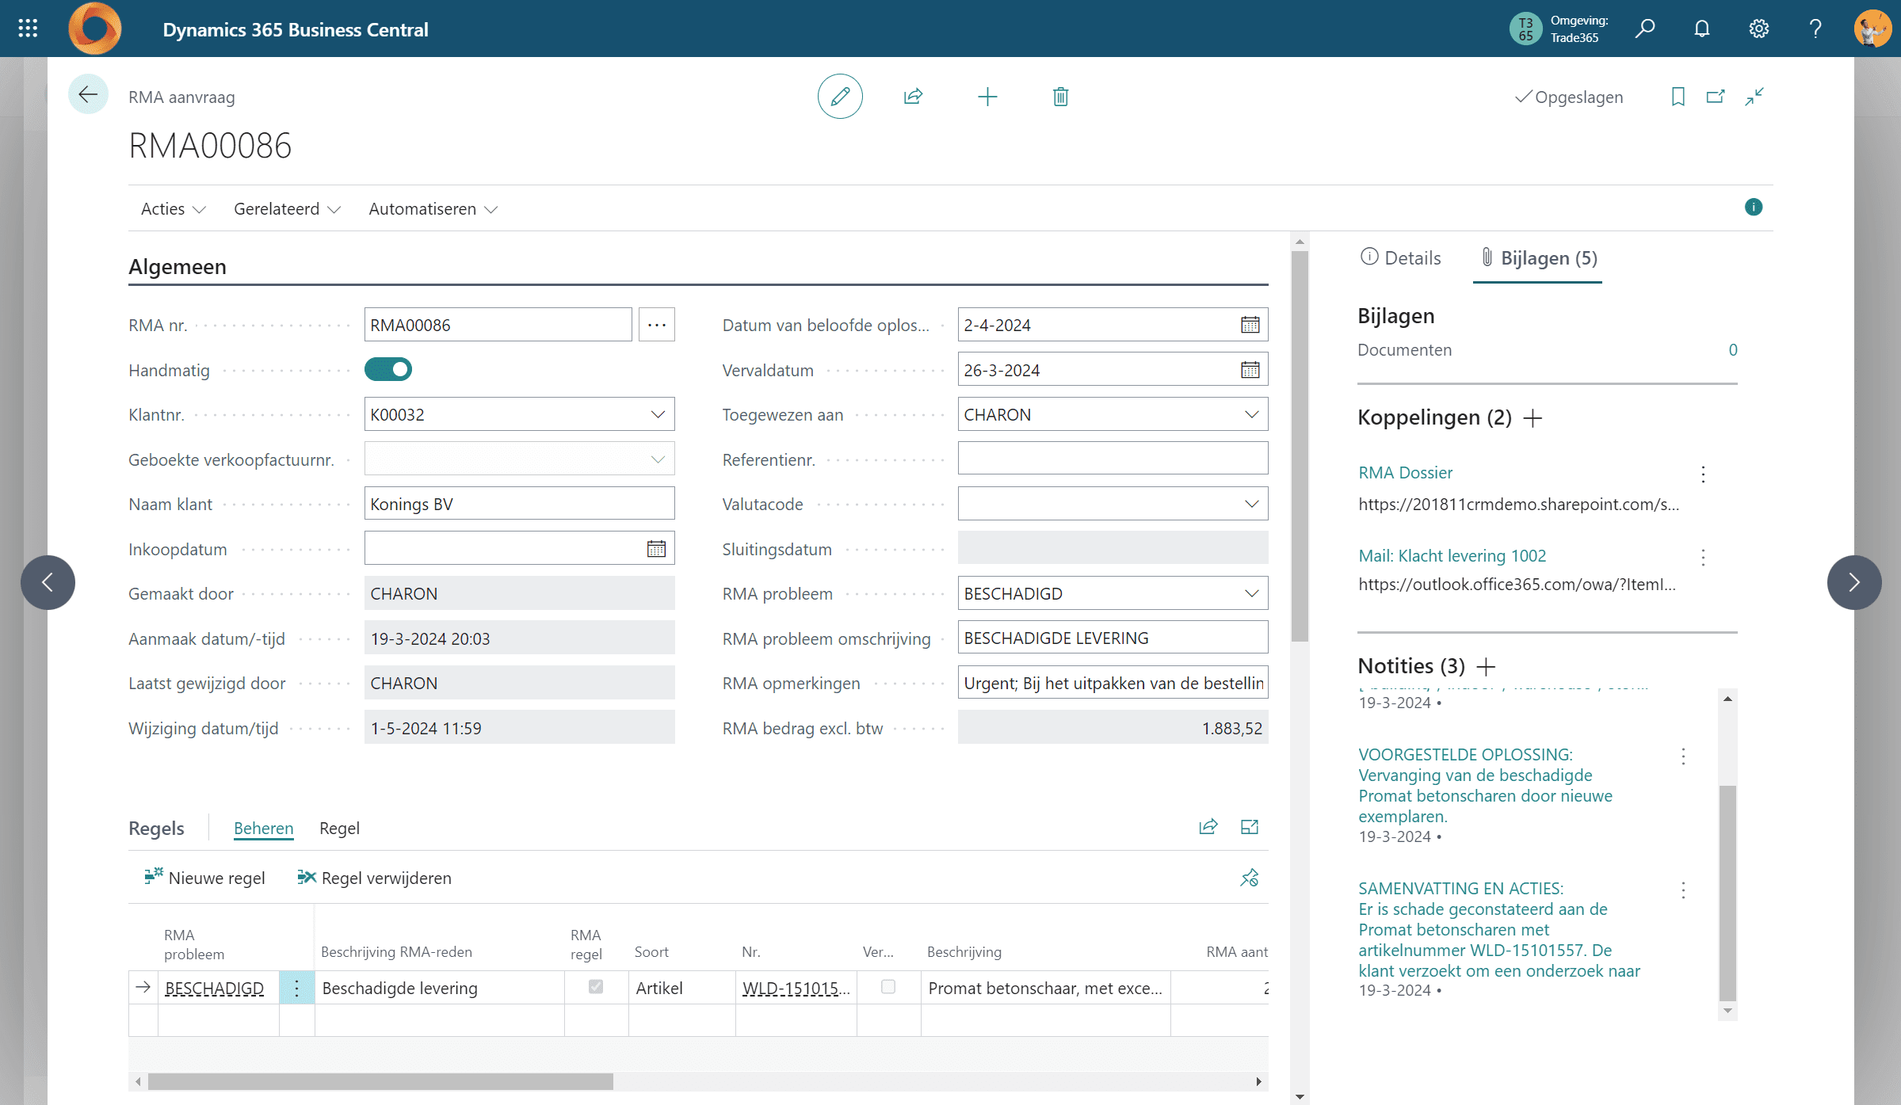
Task: Expand the Geboekte verkoopfactuurnr. dropdown
Action: 658,459
